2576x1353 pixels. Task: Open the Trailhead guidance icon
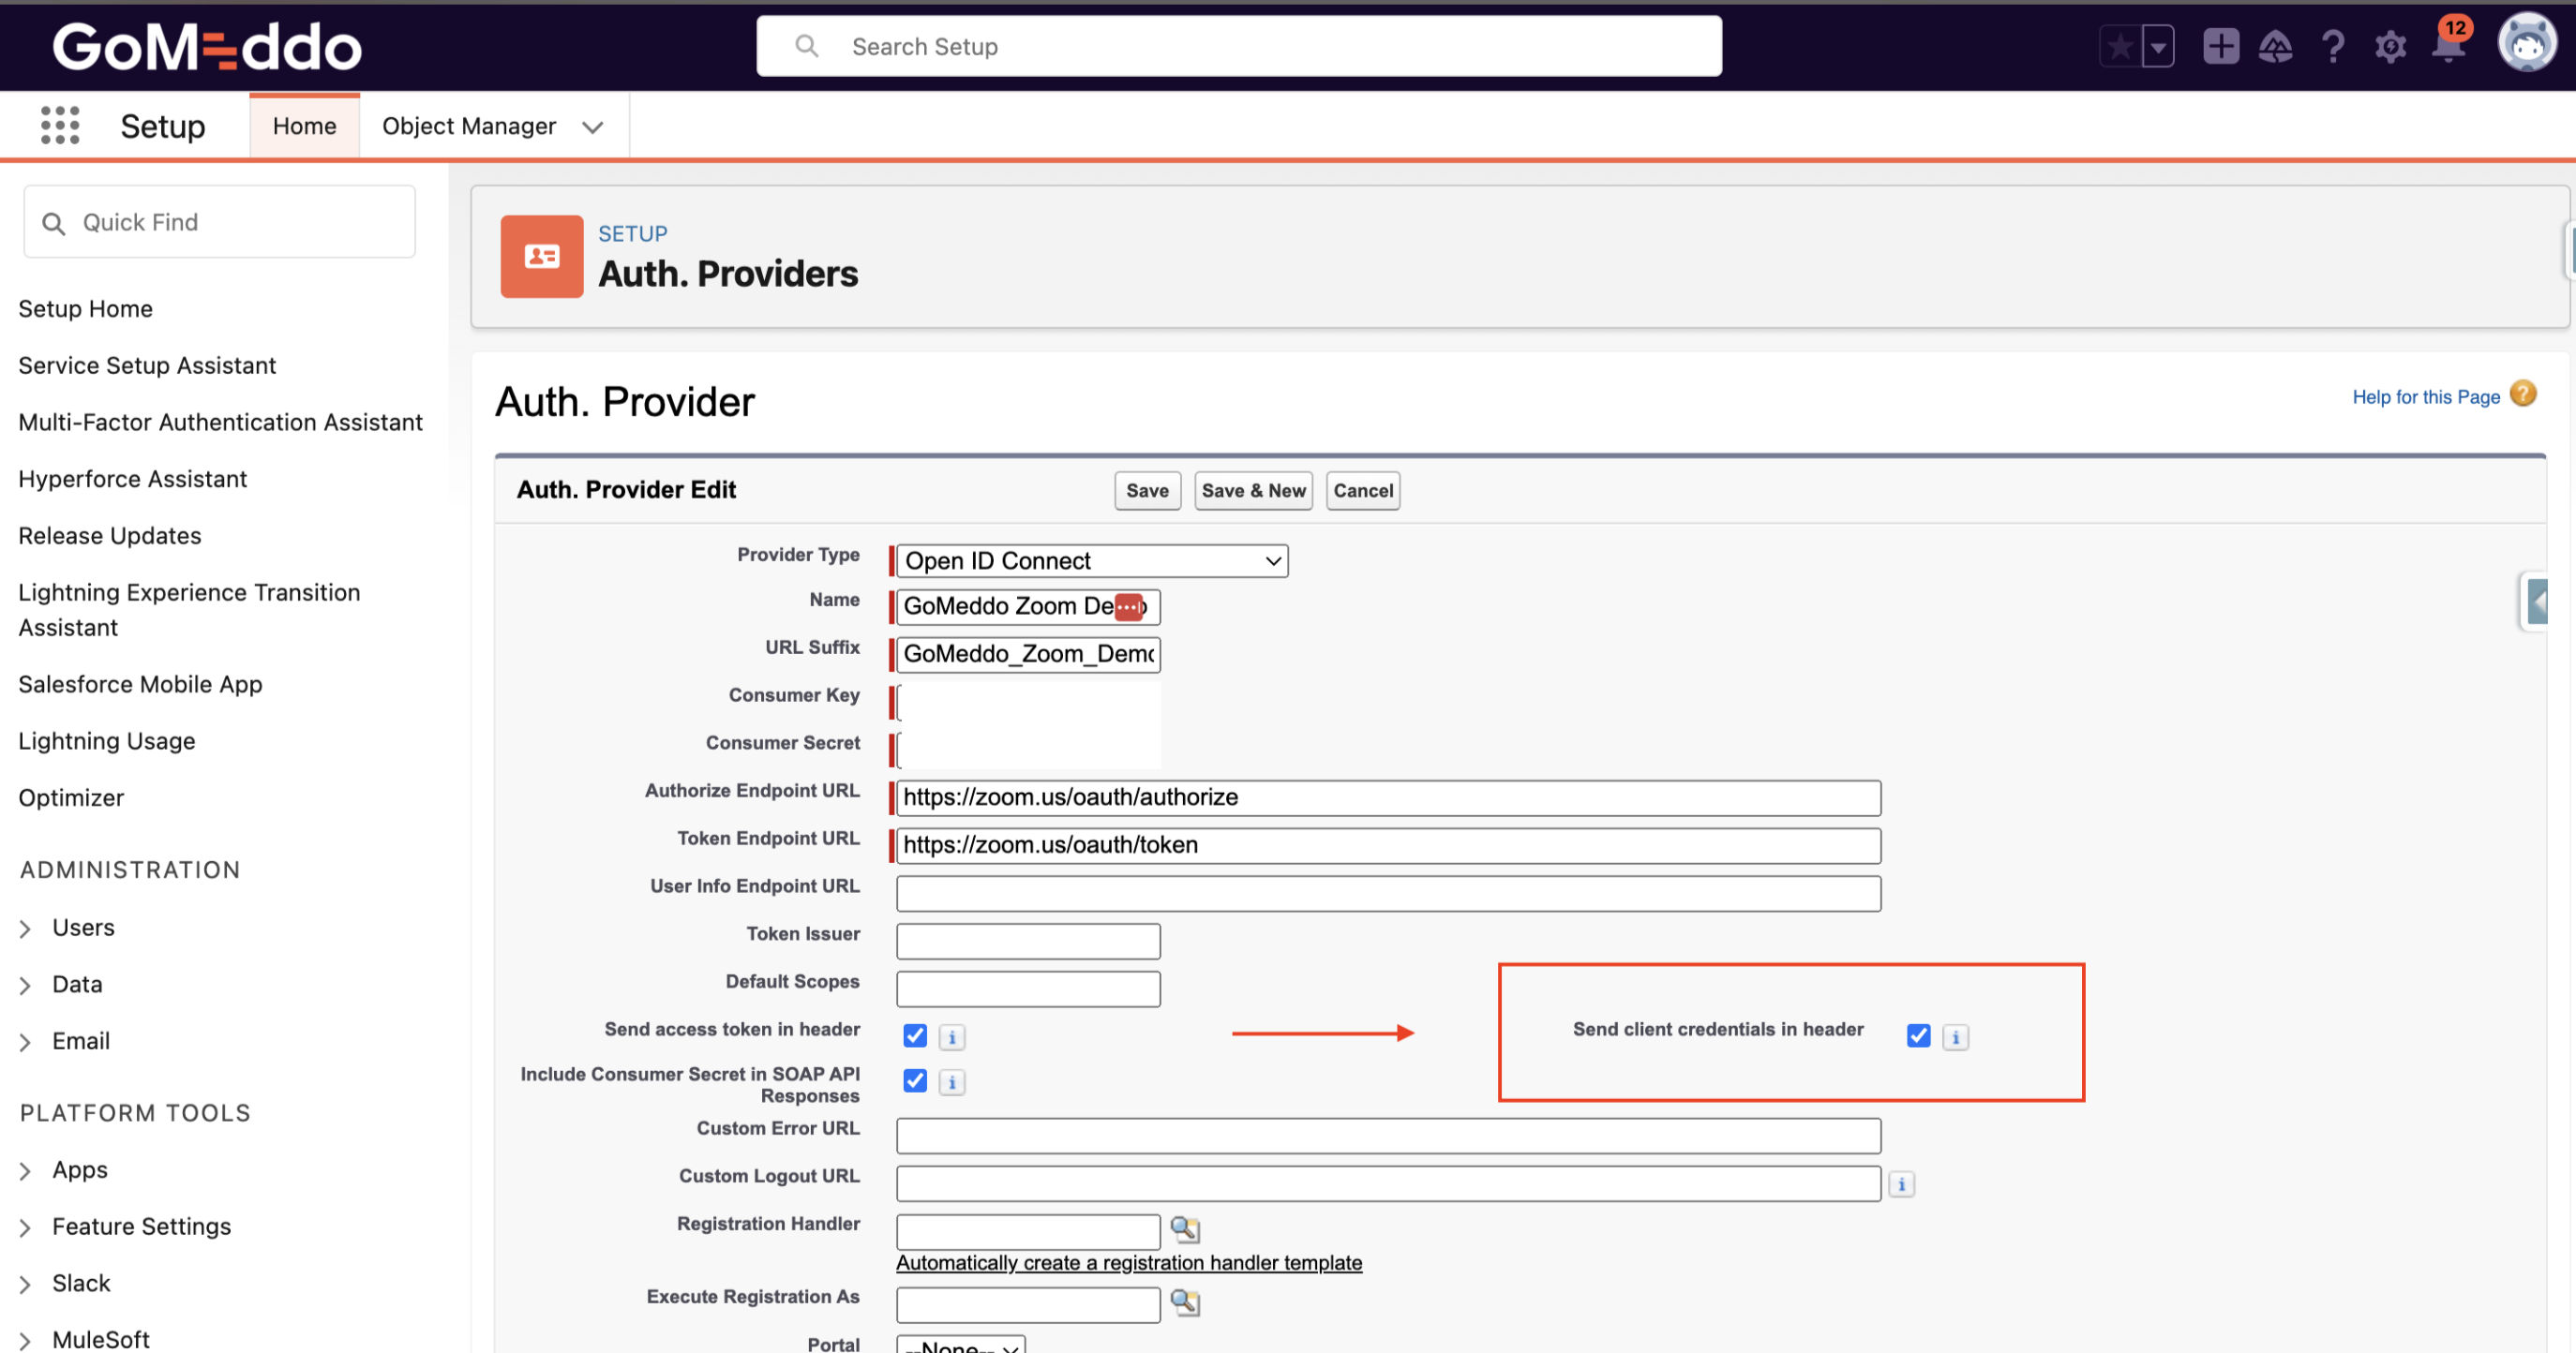[x=2275, y=47]
